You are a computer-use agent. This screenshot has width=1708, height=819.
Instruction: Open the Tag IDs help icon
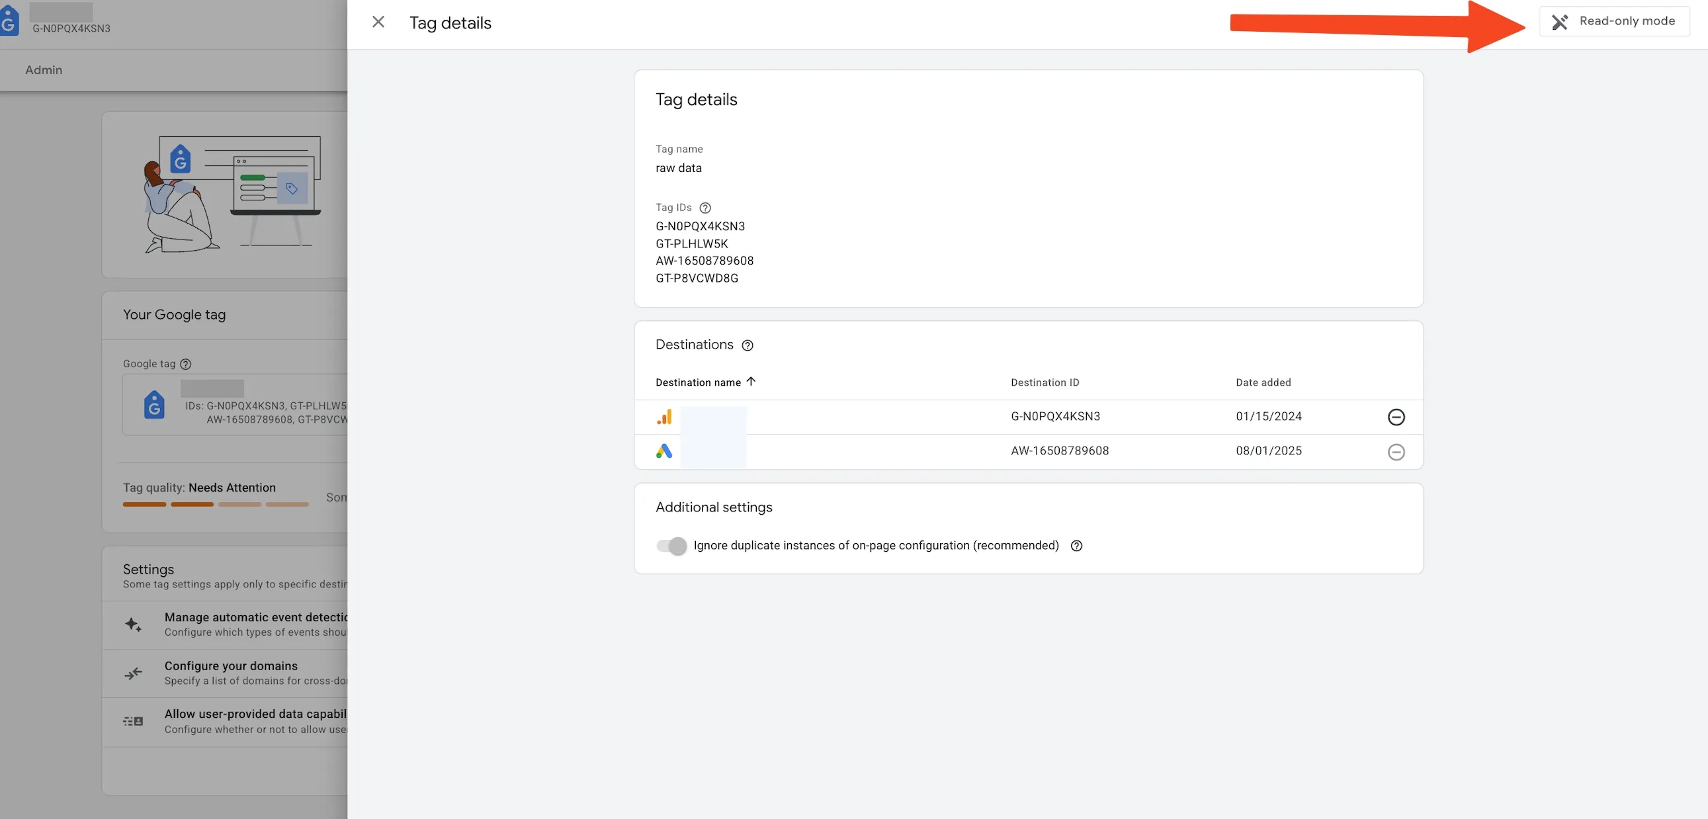click(705, 208)
